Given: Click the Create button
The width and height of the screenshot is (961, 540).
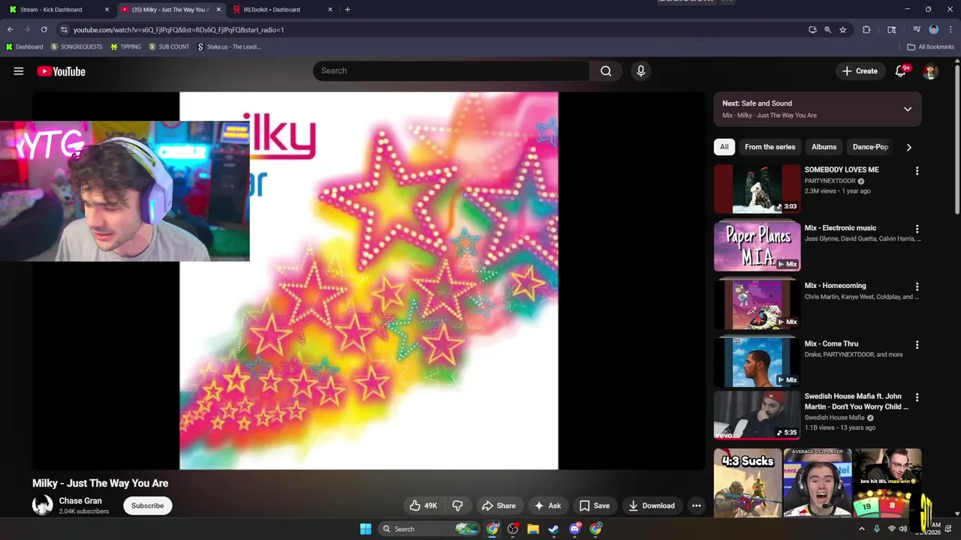Looking at the screenshot, I should coord(860,71).
